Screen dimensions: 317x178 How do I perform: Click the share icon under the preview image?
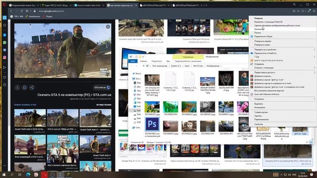point(32,88)
